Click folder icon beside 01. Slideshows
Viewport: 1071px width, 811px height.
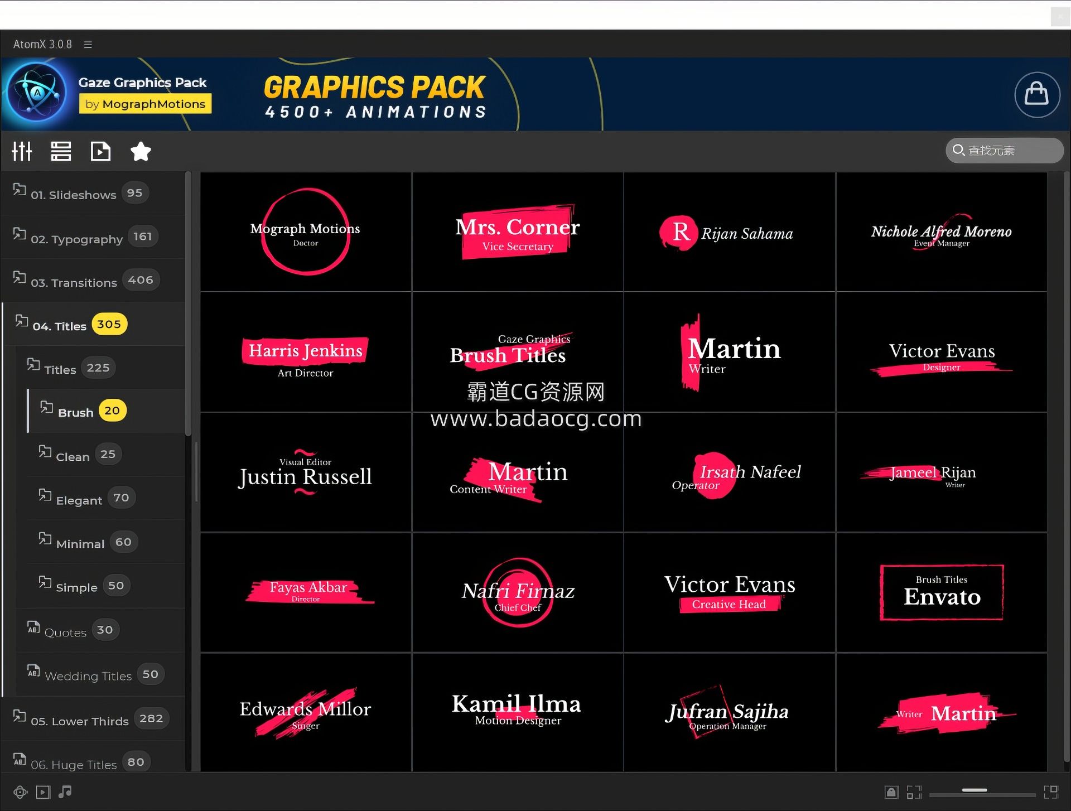pyautogui.click(x=20, y=190)
